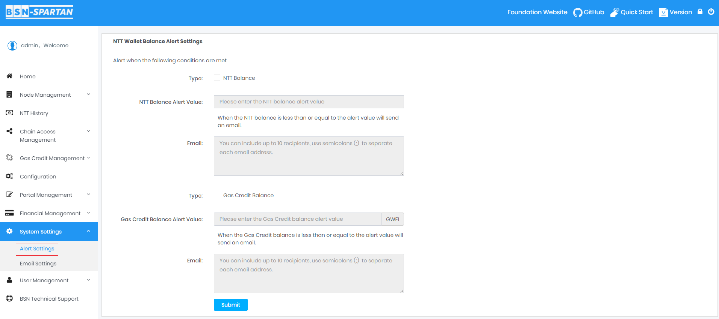The image size is (719, 319).
Task: Click the power logout icon
Action: [x=711, y=12]
